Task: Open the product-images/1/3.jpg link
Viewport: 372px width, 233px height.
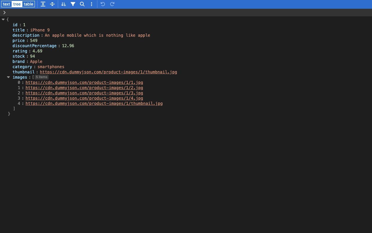Action: click(x=84, y=93)
